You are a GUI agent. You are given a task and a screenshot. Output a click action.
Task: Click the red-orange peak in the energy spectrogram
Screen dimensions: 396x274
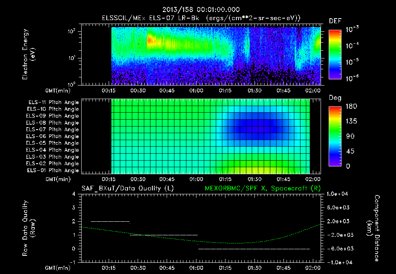[x=150, y=41]
